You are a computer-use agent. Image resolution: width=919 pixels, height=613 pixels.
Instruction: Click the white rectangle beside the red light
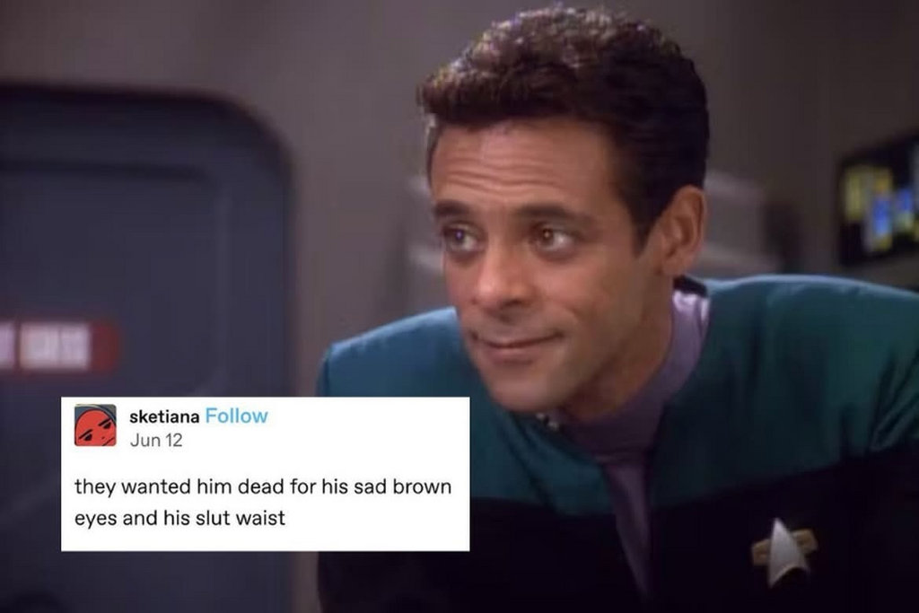coord(54,346)
